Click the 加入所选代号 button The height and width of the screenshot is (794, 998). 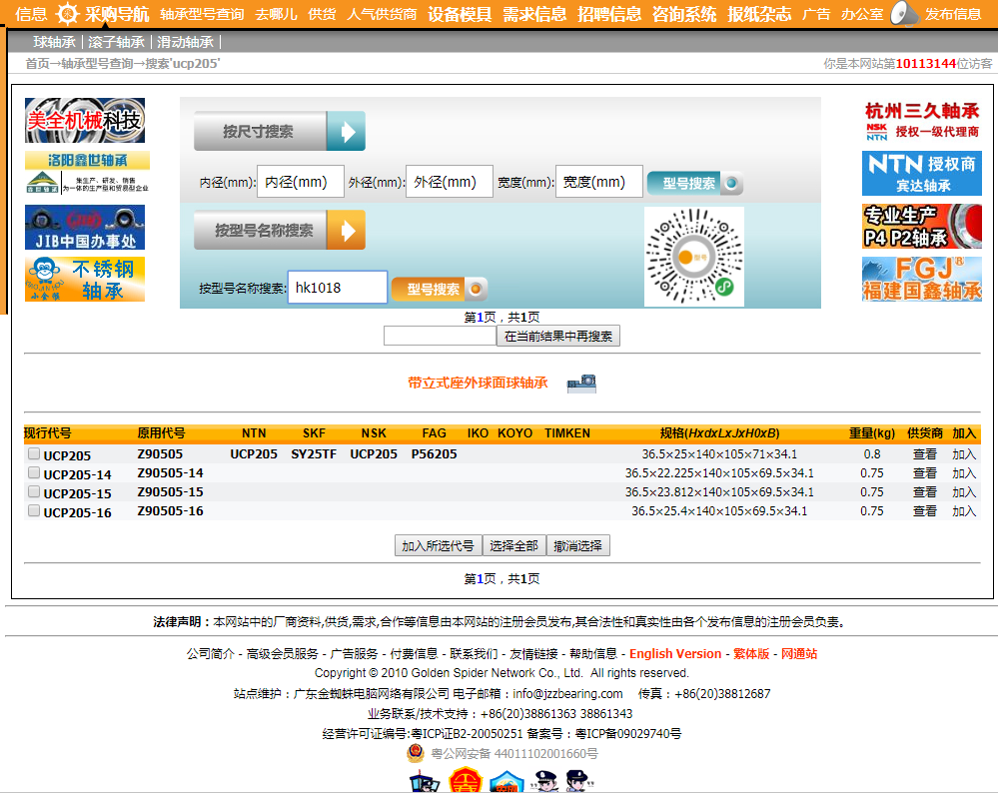point(438,546)
